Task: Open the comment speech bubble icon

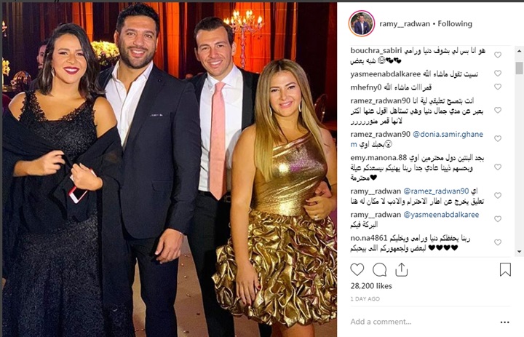Action: coord(380,269)
